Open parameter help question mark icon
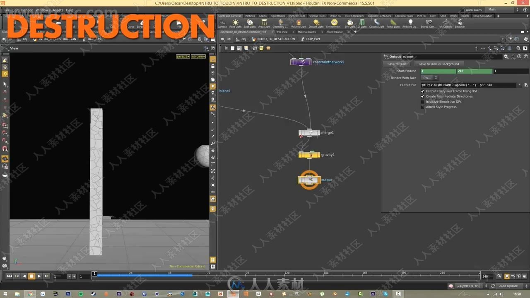Viewport: 530px width, 298px height. tap(525, 57)
